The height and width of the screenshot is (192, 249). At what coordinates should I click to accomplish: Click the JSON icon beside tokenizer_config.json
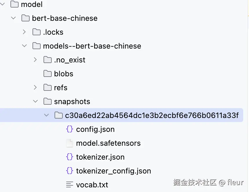(70, 171)
